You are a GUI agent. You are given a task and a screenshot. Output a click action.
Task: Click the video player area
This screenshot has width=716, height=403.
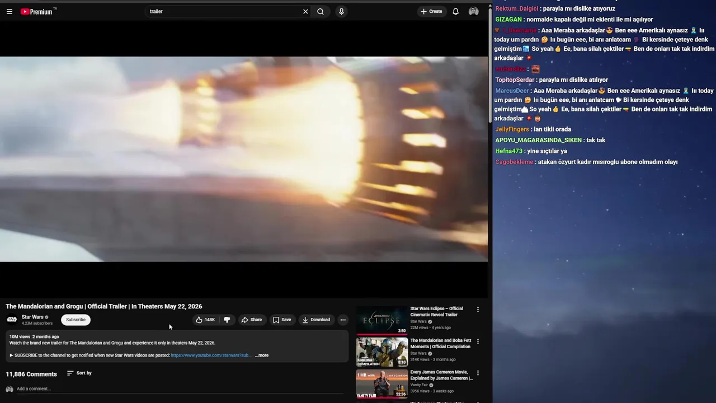(244, 159)
